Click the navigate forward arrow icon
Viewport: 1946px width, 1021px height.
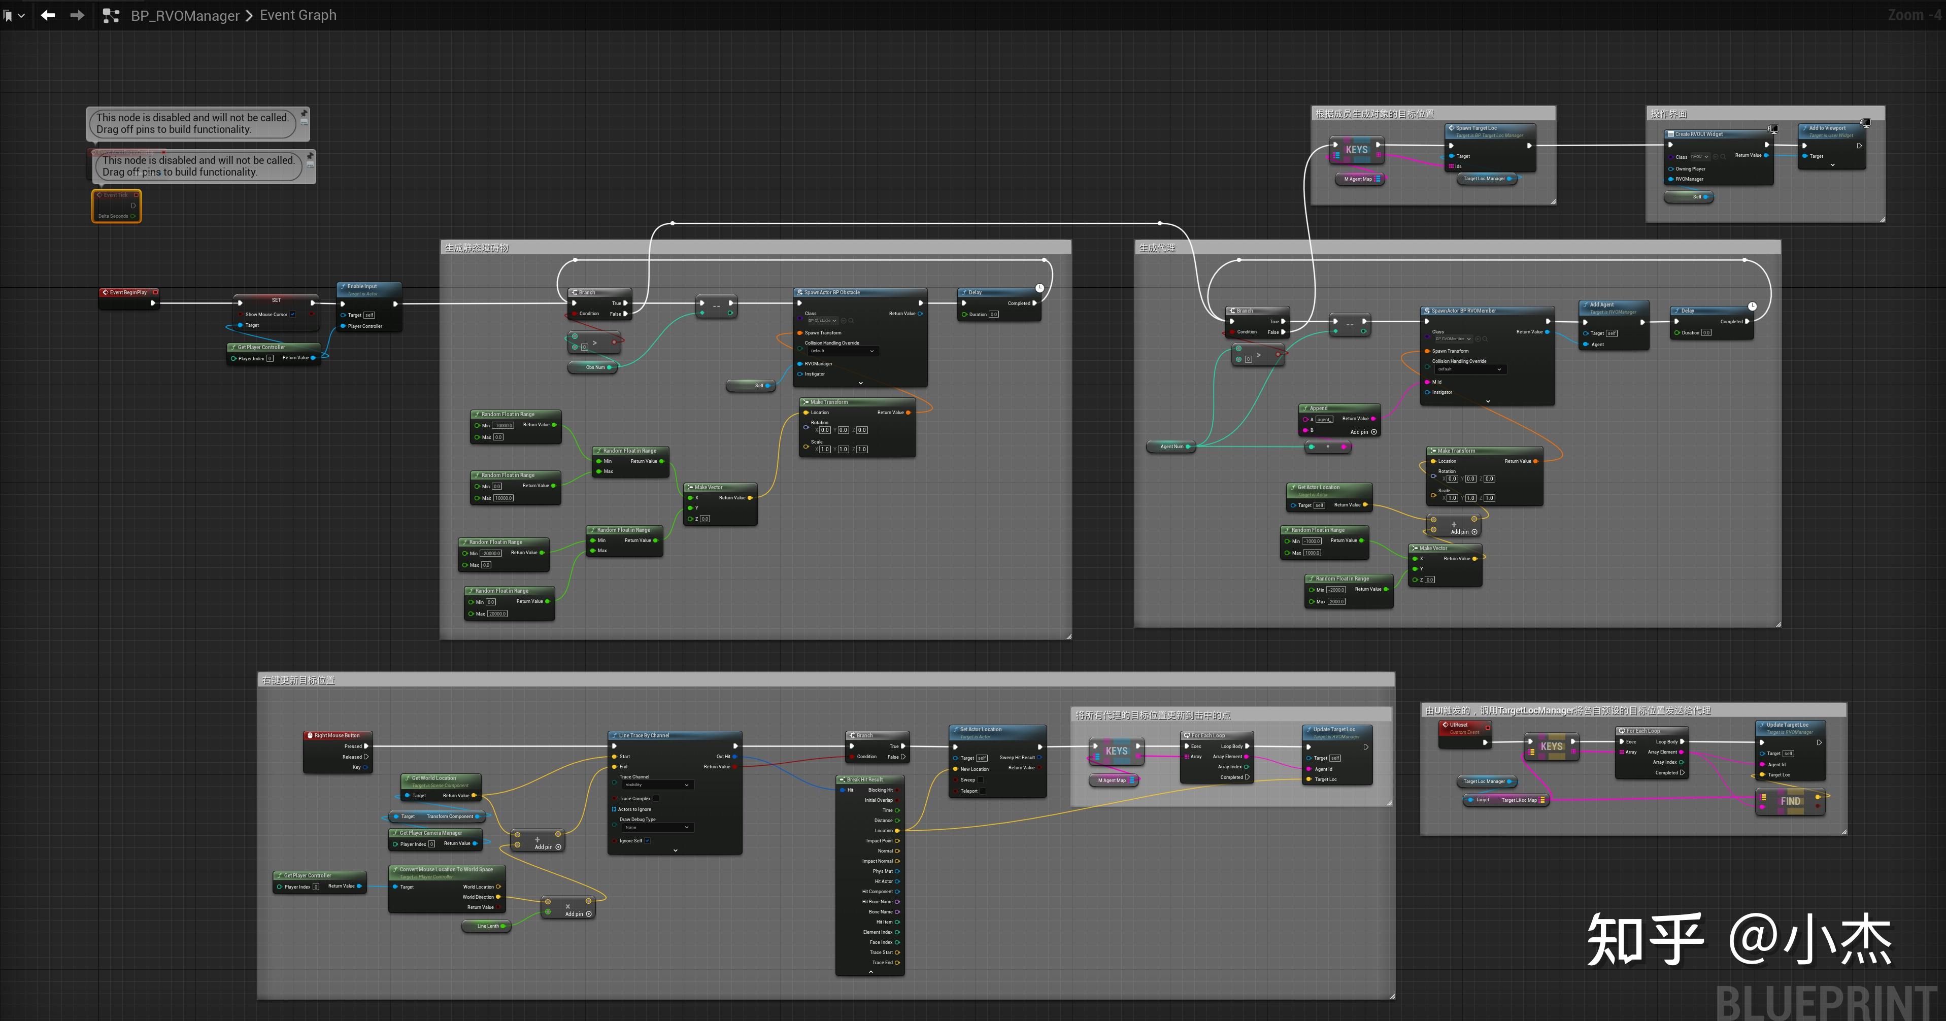click(x=77, y=15)
